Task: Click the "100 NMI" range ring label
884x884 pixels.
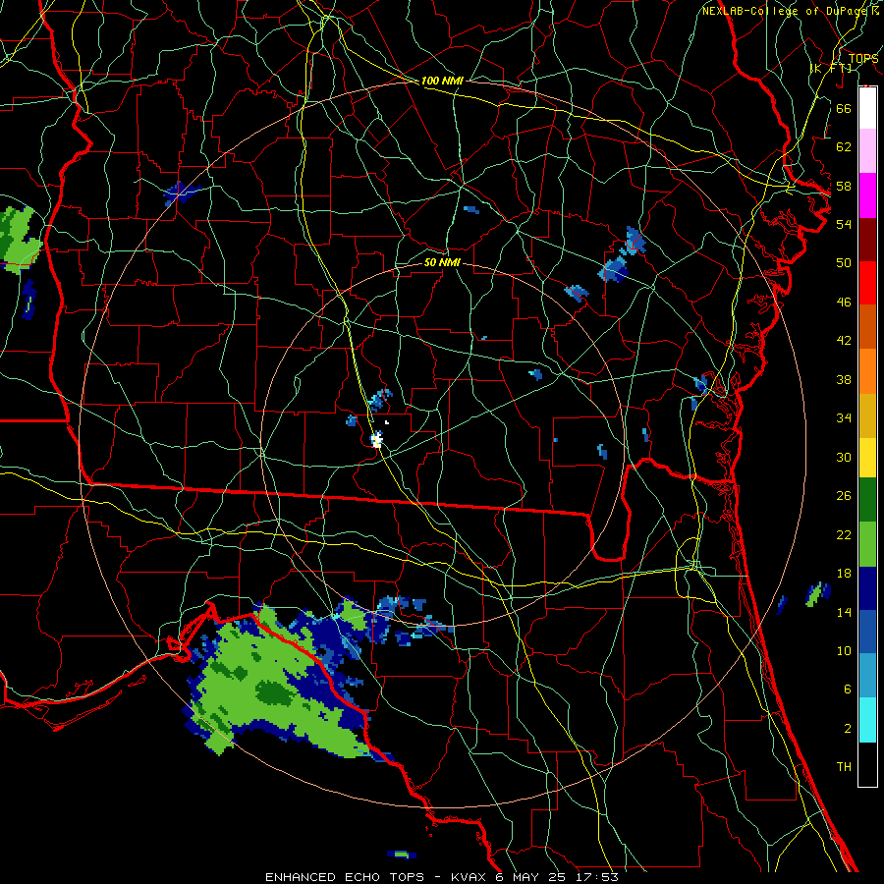Action: [442, 81]
